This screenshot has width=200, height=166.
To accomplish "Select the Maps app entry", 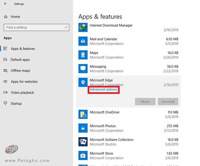I will tap(128, 55).
